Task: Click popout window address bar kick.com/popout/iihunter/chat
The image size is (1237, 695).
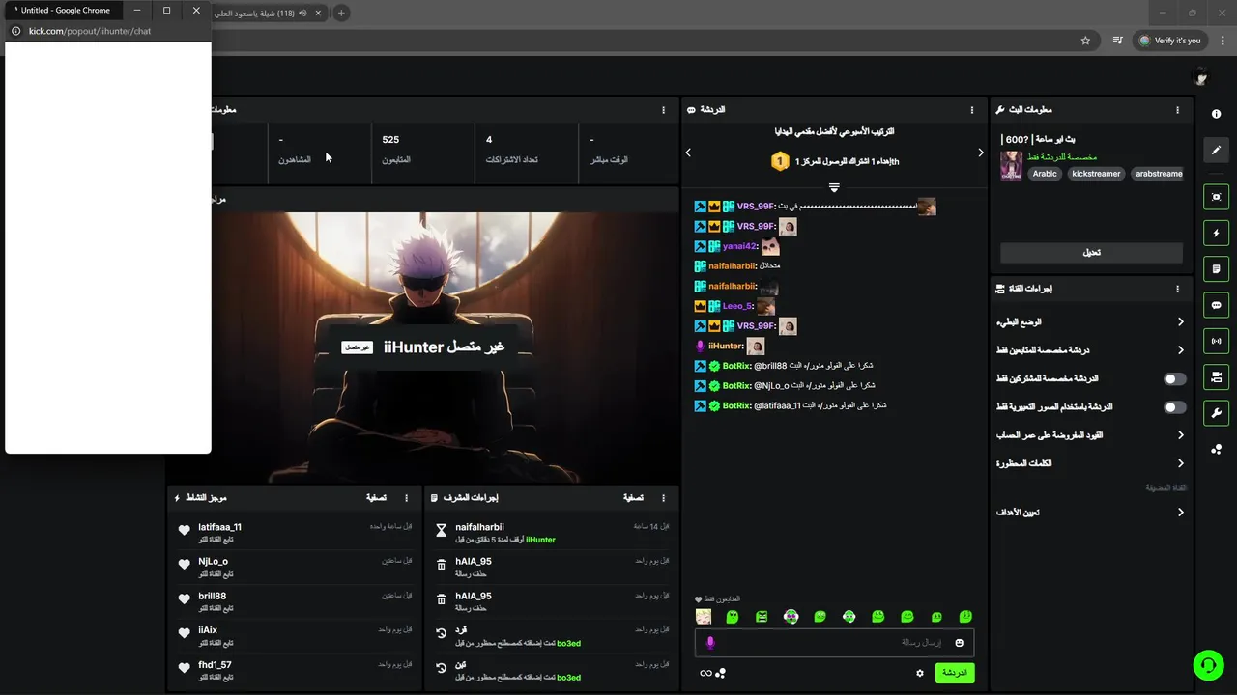Action: (90, 31)
